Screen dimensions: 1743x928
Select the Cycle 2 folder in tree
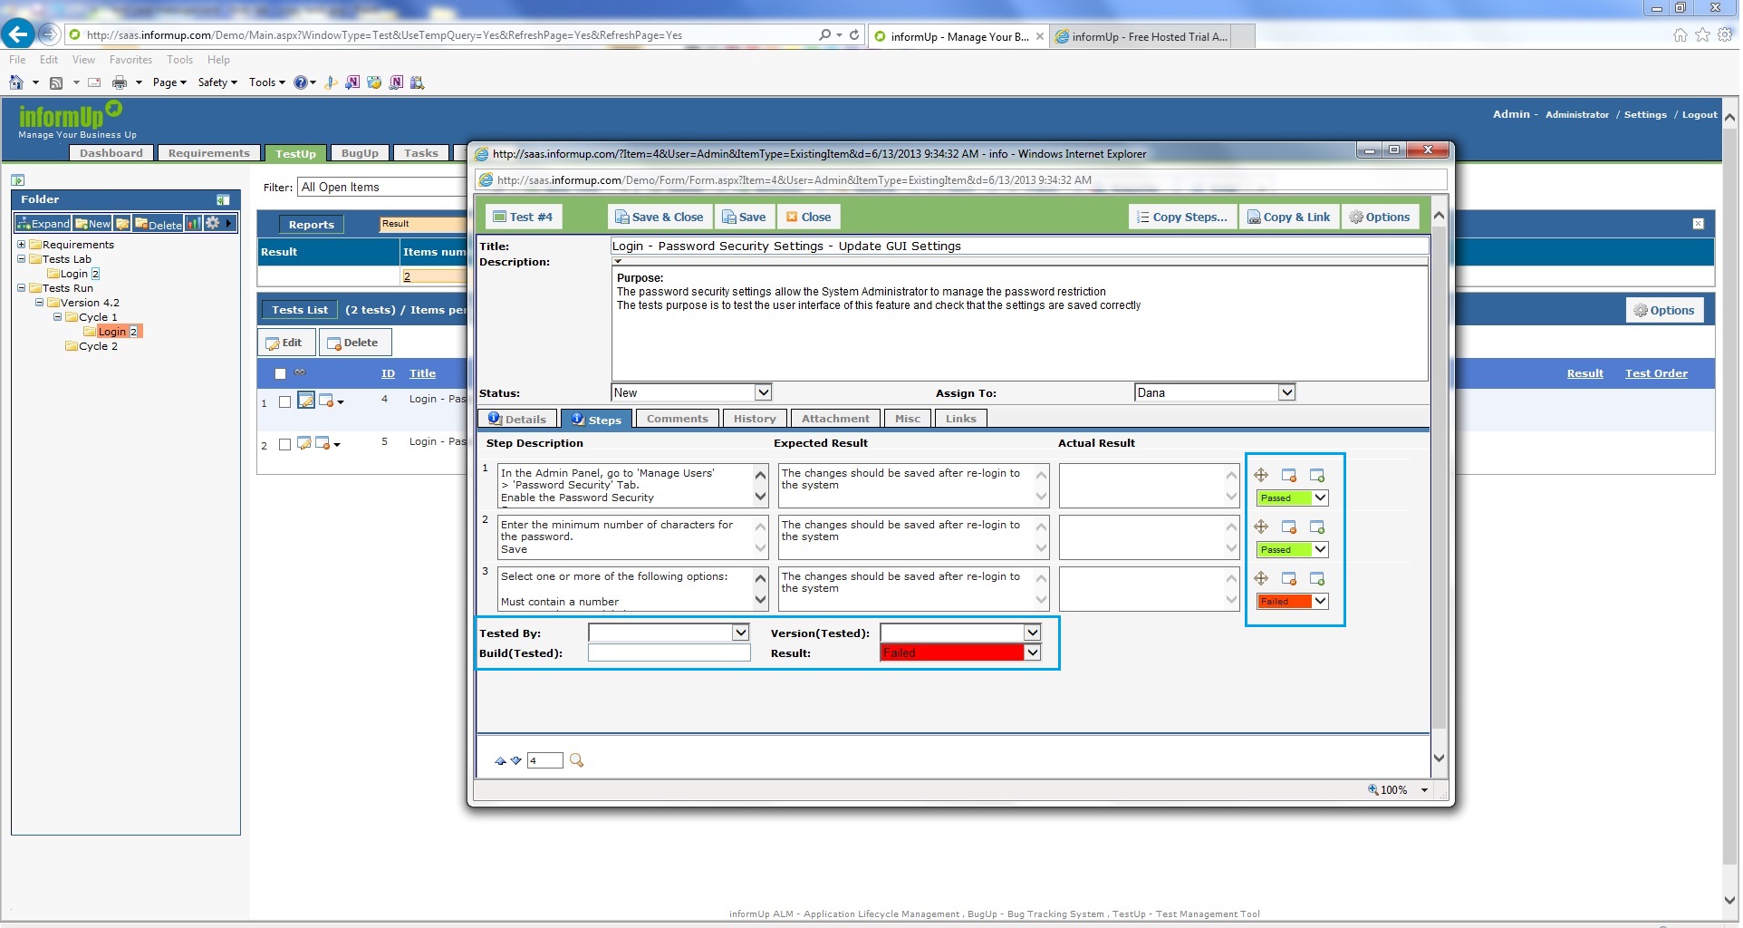coord(99,346)
